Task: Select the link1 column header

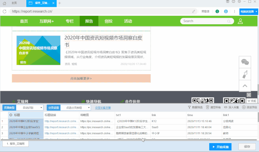Action: point(240,115)
